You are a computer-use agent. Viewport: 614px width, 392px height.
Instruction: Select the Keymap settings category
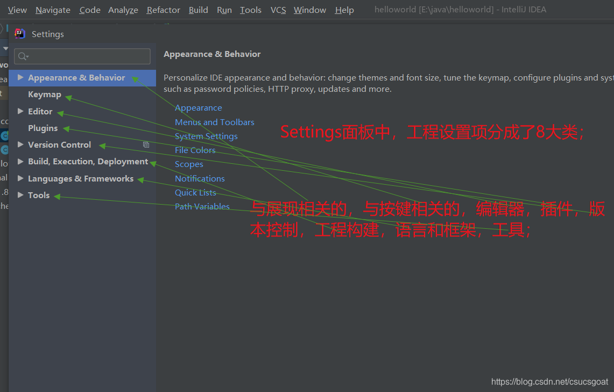(x=45, y=94)
